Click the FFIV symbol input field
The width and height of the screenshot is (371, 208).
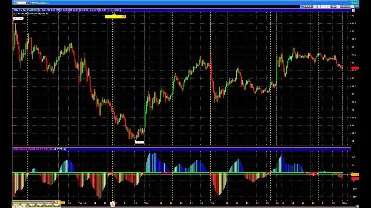pos(20,3)
